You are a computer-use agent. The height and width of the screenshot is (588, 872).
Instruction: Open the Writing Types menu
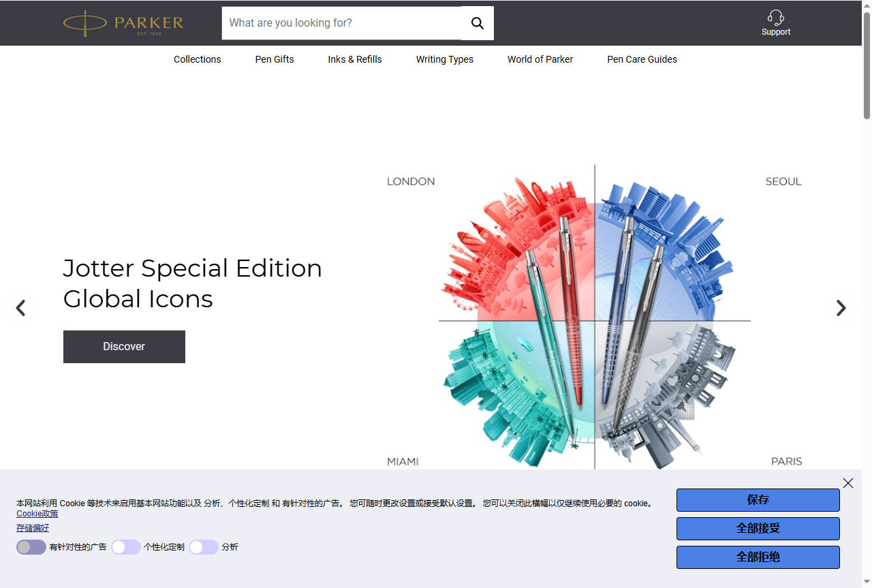point(444,59)
